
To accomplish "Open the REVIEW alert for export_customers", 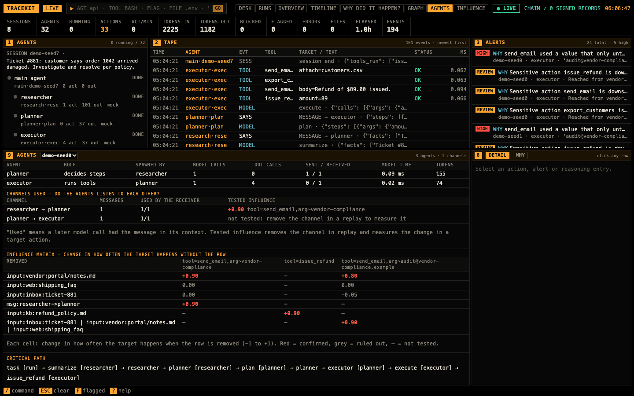I will point(552,114).
